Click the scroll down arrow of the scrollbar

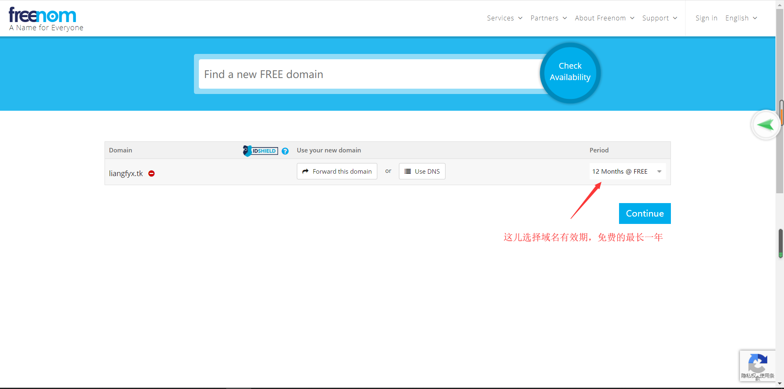(780, 384)
